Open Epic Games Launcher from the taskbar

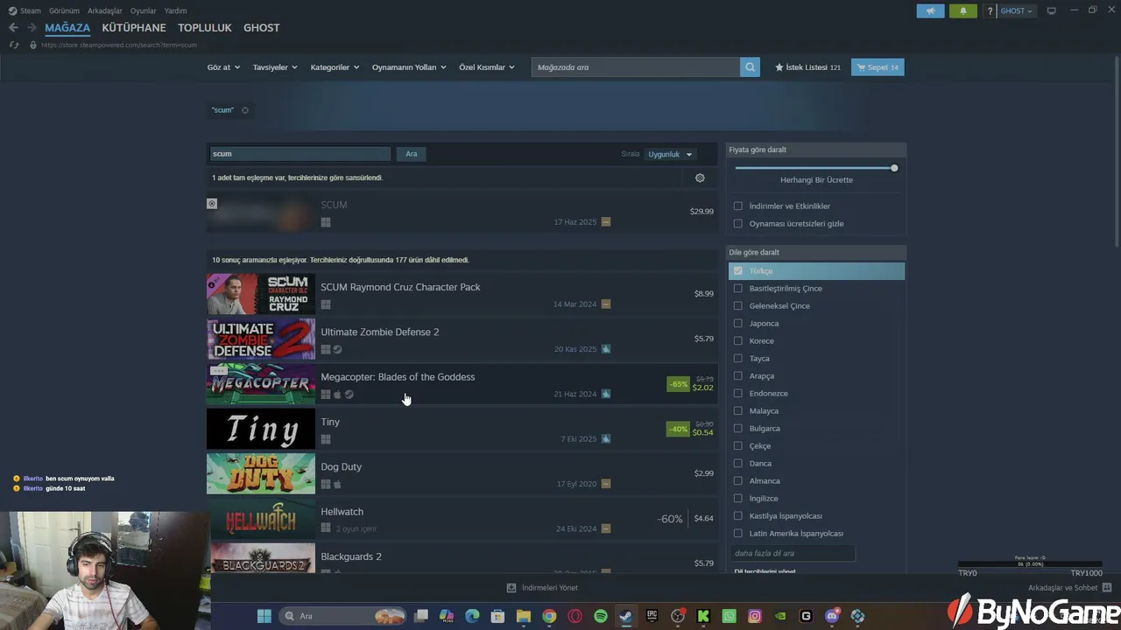point(652,616)
